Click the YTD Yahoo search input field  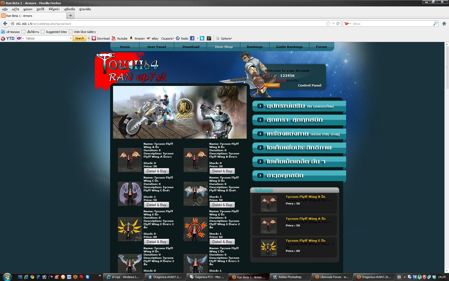coord(47,39)
